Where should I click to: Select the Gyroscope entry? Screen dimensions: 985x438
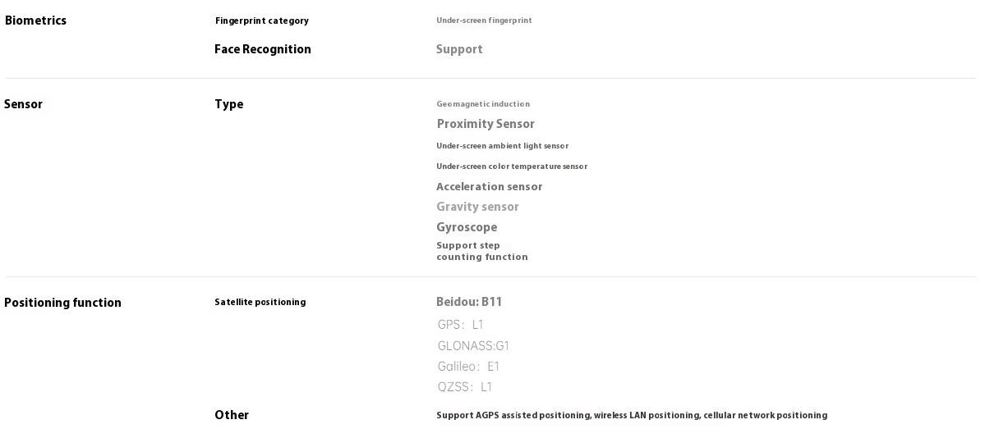point(467,228)
